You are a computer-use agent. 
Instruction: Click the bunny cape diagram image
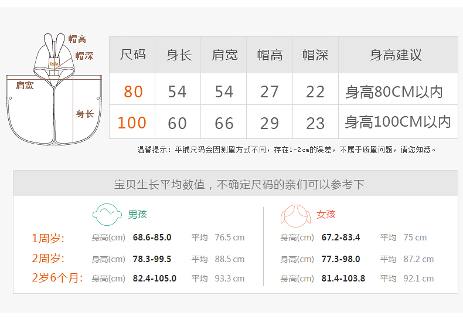click(55, 89)
